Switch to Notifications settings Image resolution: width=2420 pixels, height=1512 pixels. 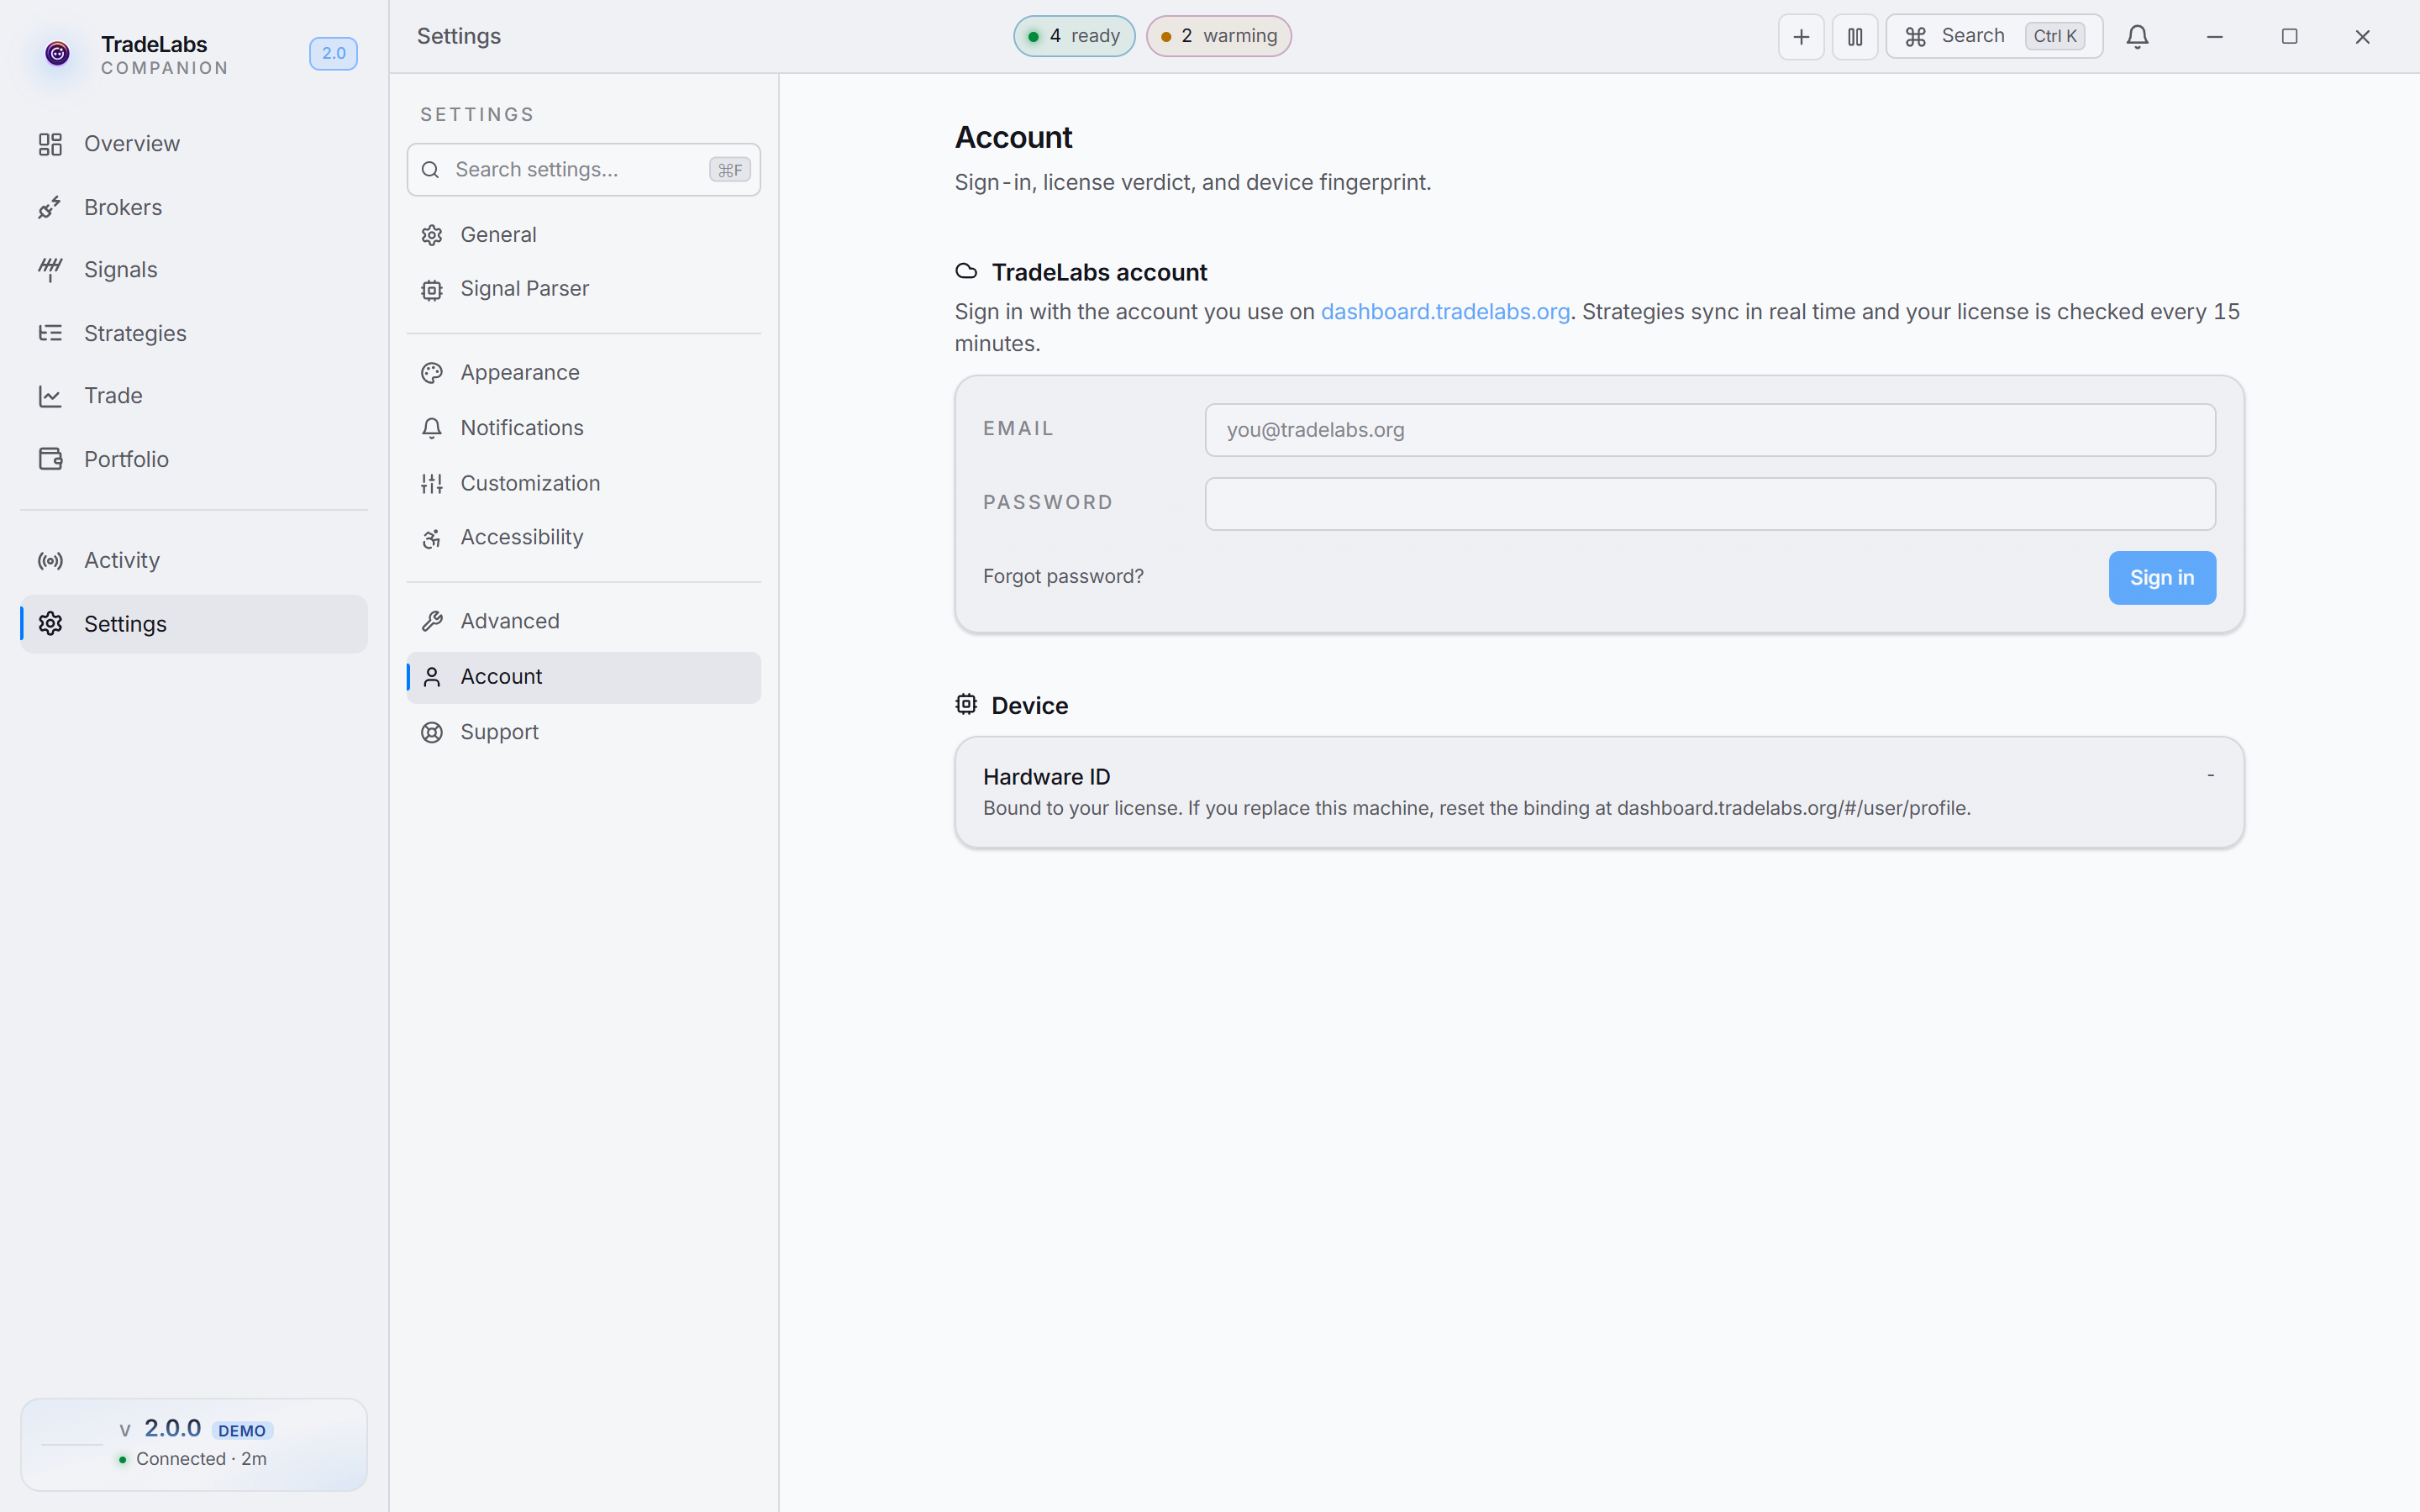[x=584, y=428]
